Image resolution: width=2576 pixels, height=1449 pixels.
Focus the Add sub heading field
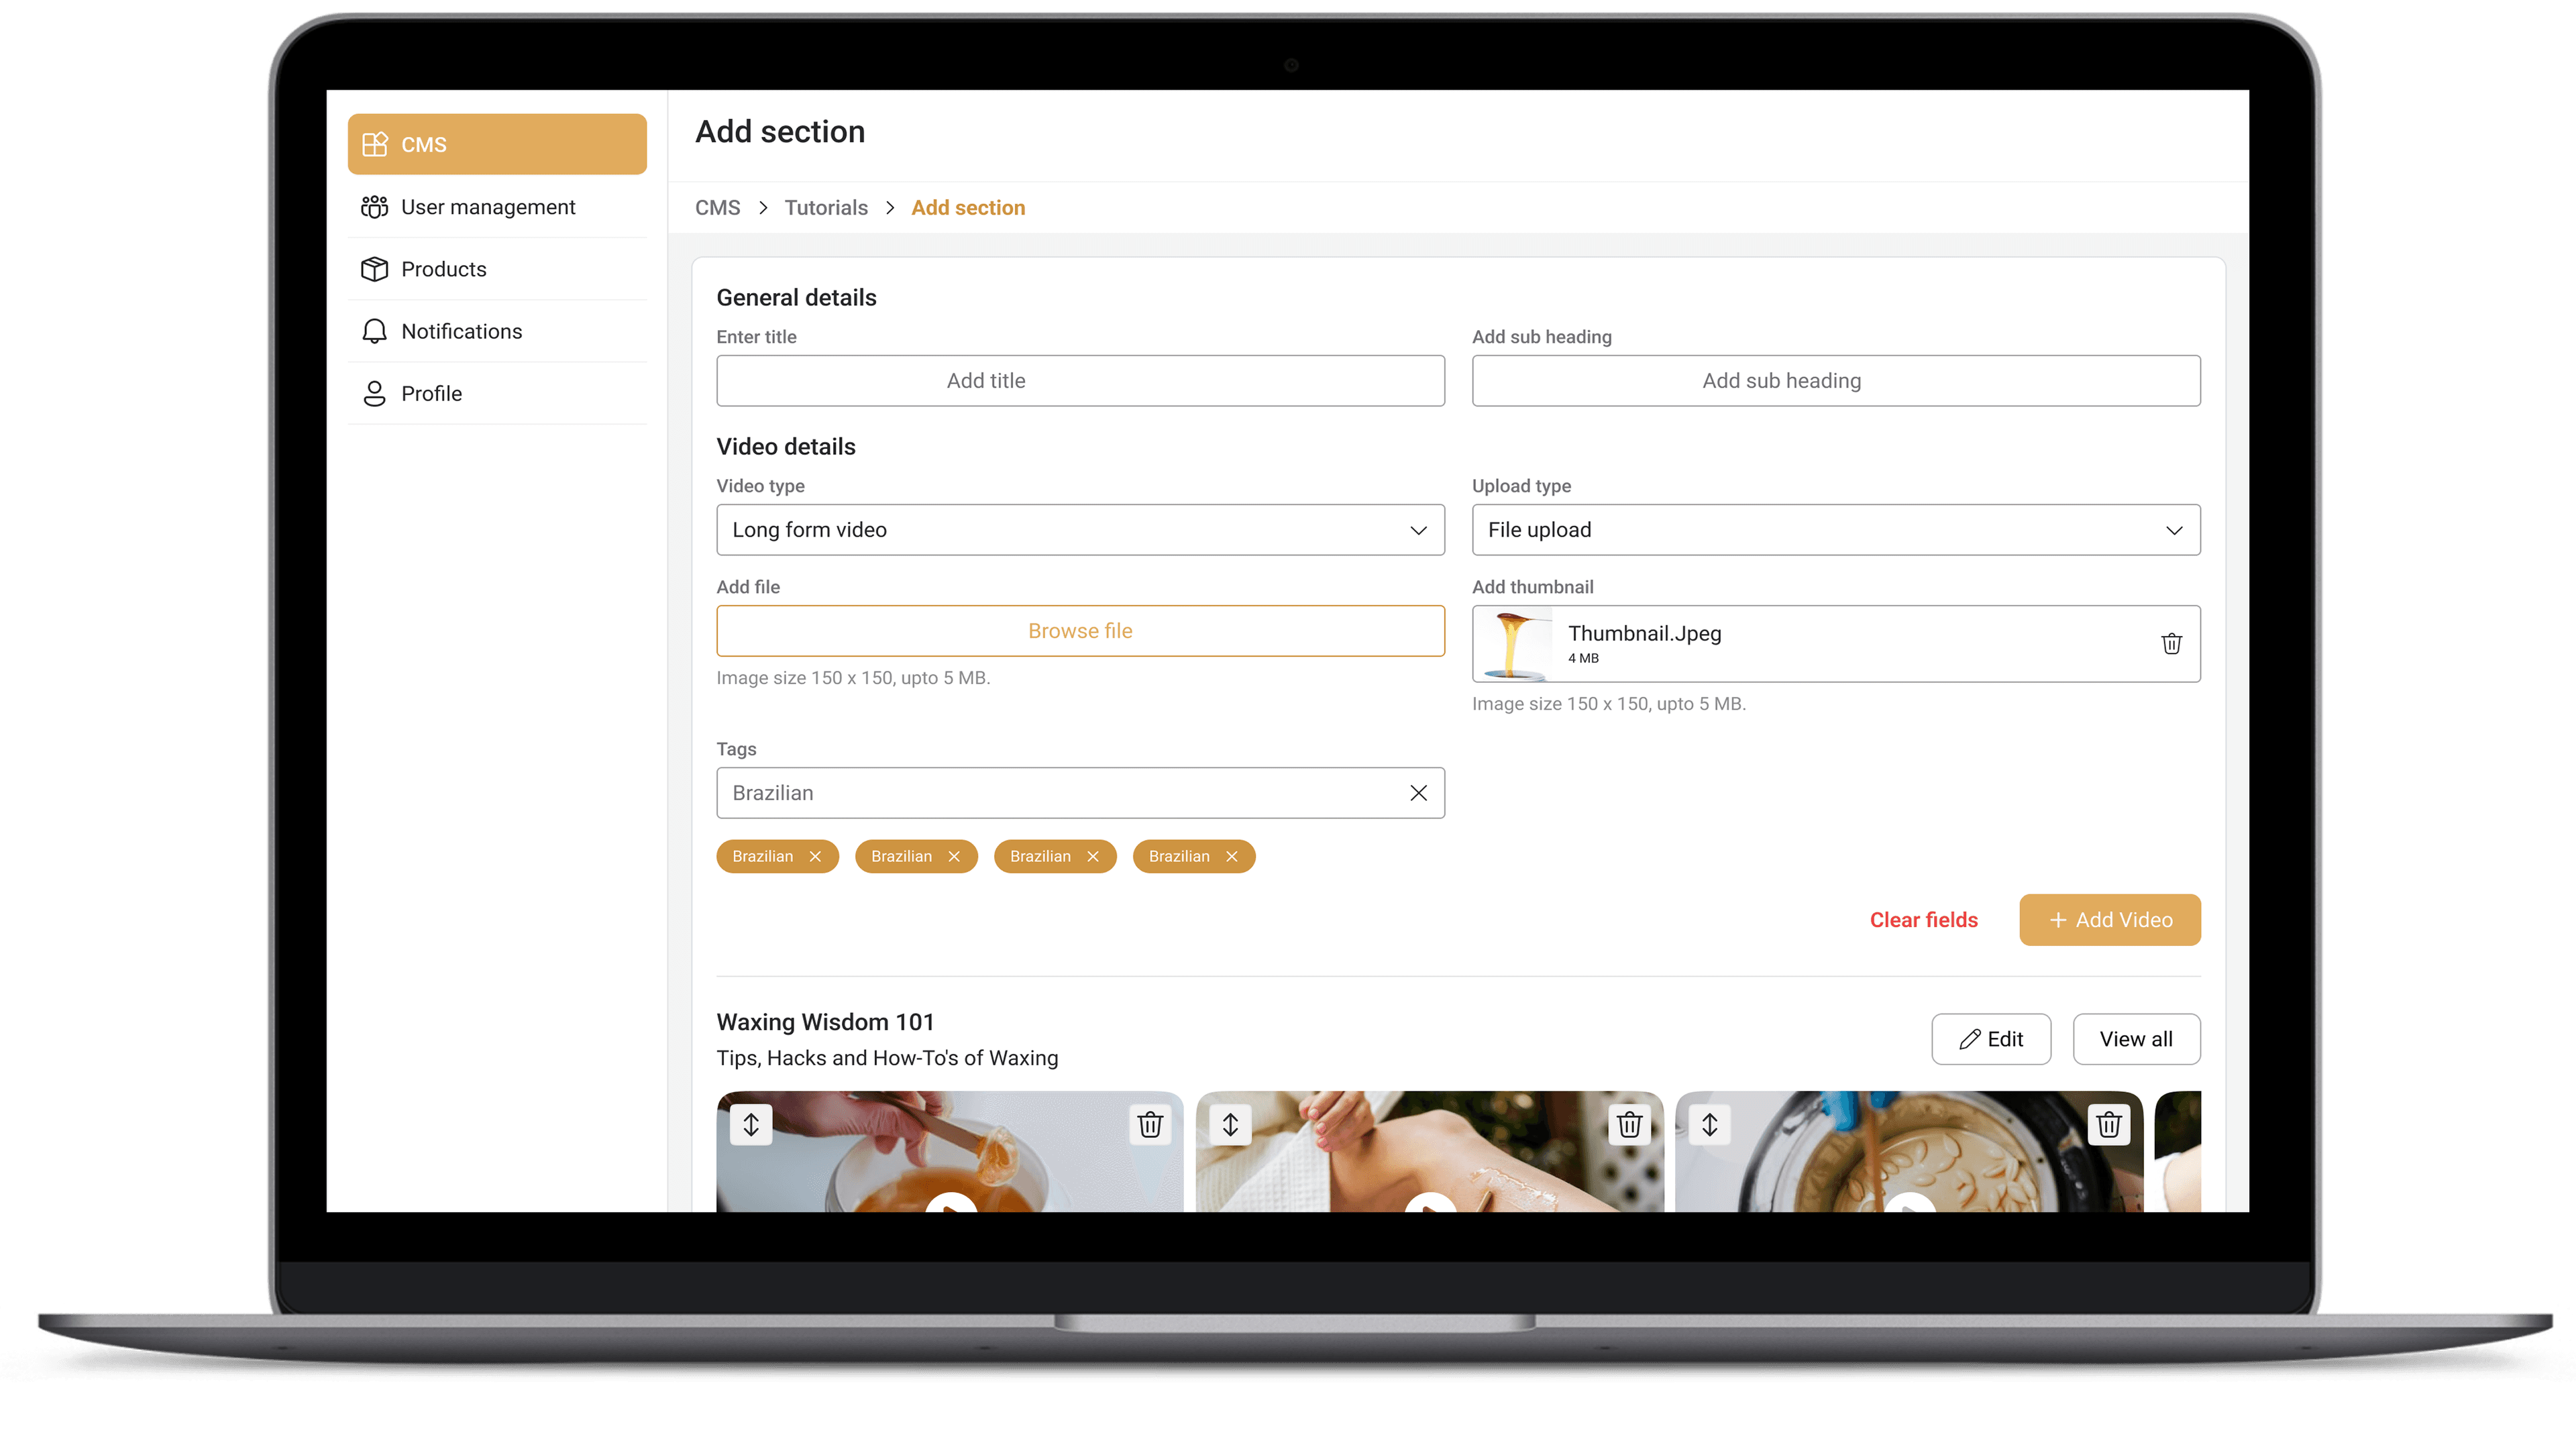(x=1836, y=381)
